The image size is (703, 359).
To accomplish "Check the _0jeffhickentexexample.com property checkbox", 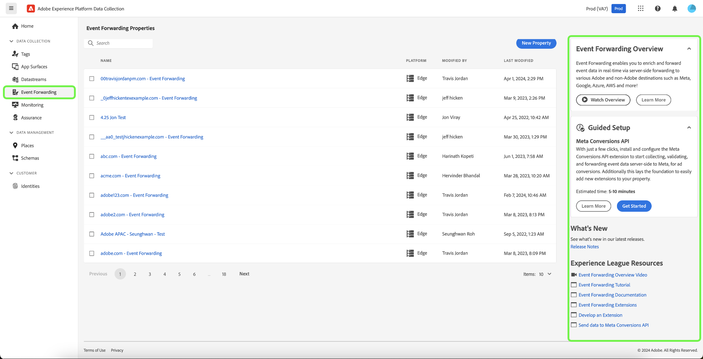I will (x=92, y=98).
